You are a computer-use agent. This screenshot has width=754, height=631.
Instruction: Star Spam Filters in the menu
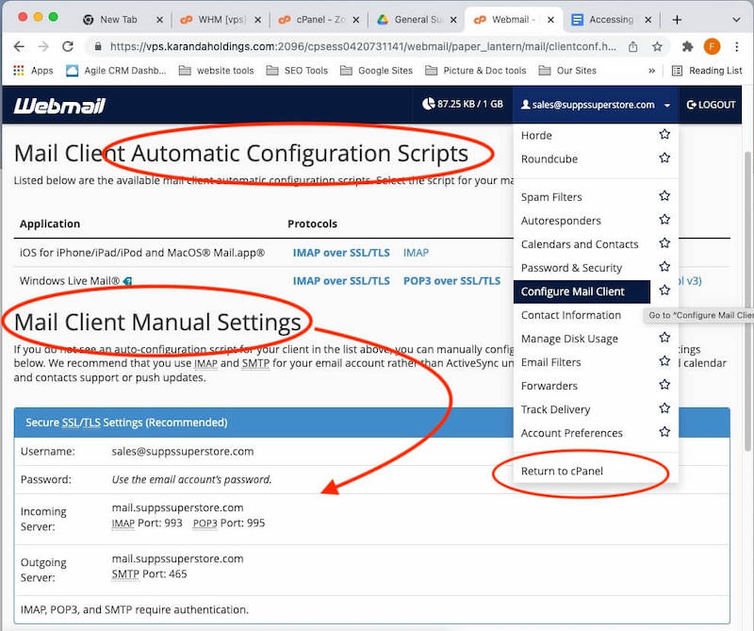click(x=664, y=196)
